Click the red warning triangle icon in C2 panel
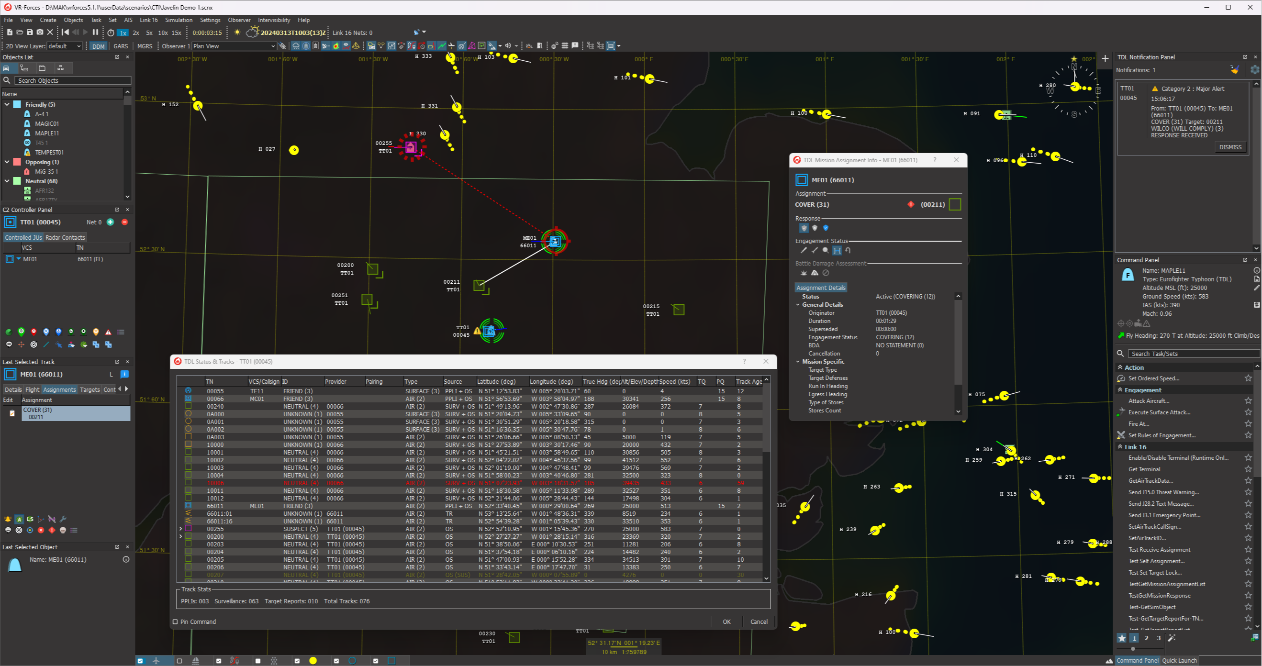1262x666 pixels. (x=108, y=332)
